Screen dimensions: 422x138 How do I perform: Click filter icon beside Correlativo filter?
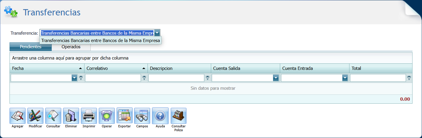coord(144,78)
